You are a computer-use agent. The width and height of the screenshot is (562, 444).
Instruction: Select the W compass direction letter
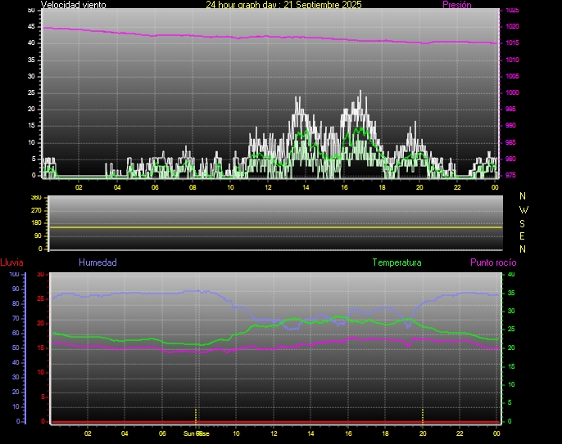[x=523, y=209]
